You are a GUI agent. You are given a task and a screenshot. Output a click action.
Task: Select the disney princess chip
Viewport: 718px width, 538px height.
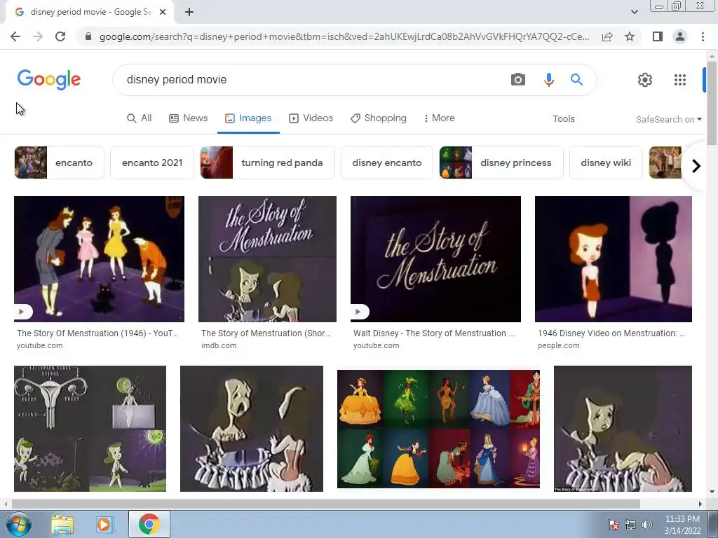[x=501, y=163]
